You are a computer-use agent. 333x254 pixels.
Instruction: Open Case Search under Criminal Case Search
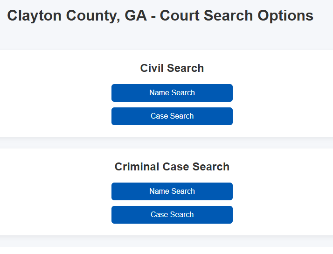click(172, 215)
